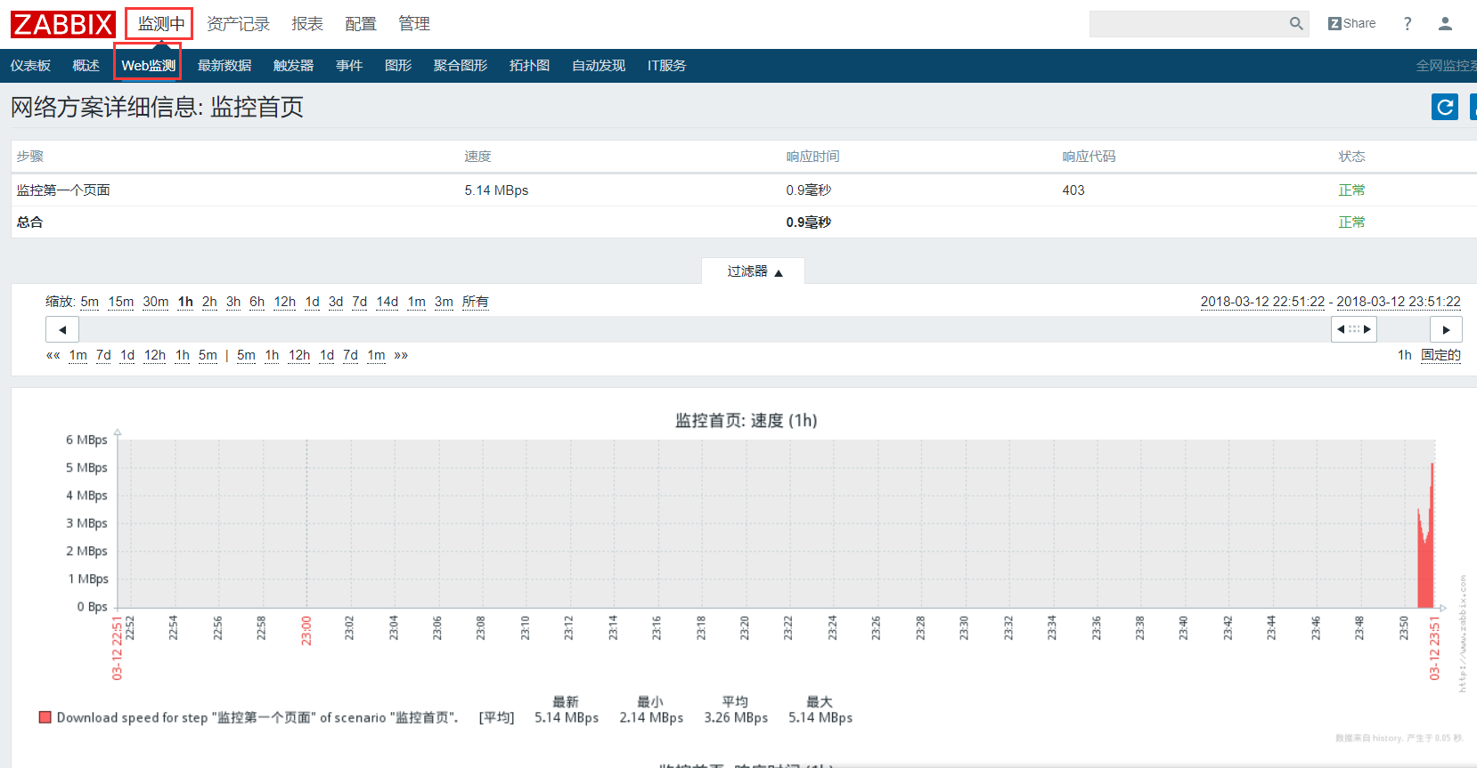Set zoom to 15m

pyautogui.click(x=121, y=302)
